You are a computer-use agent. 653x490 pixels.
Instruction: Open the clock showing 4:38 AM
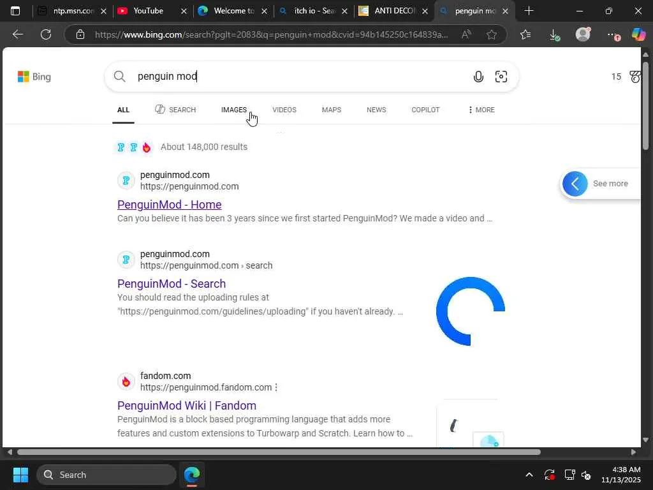(621, 475)
